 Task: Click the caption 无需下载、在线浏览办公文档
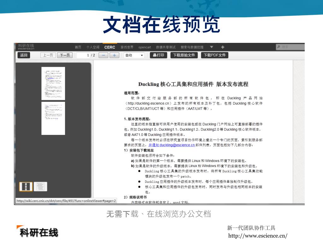click(x=159, y=214)
